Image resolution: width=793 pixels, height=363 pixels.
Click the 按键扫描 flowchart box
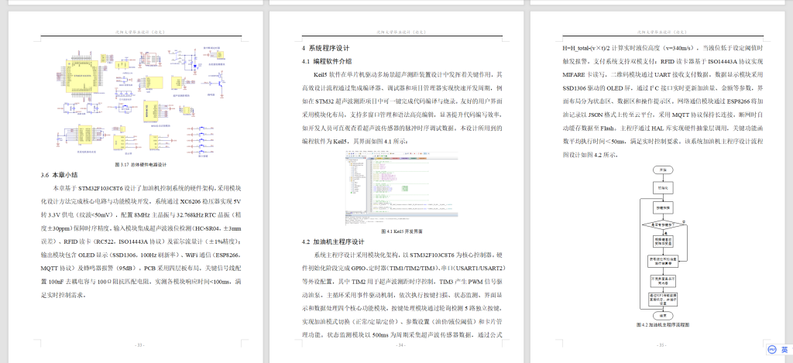tap(663, 207)
